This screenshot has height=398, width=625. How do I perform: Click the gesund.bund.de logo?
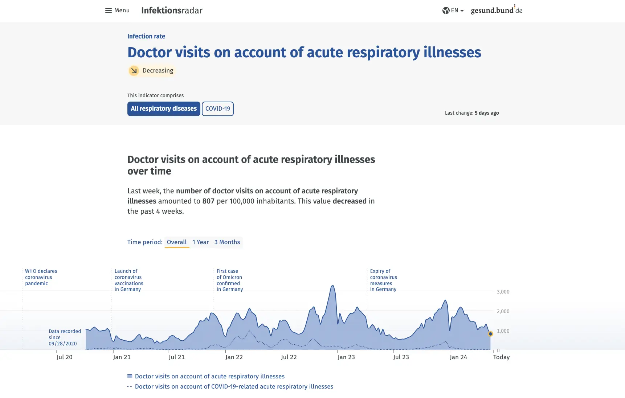(x=496, y=10)
